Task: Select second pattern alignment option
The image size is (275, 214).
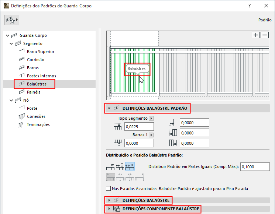Action: click(x=120, y=177)
